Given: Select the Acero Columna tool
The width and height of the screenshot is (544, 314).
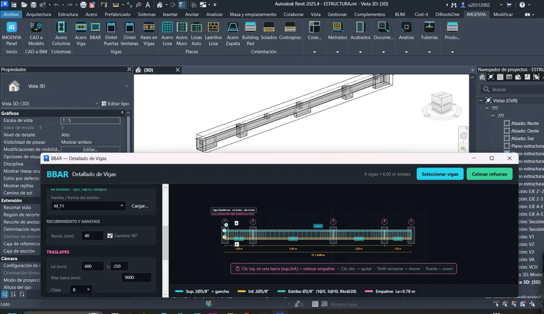Looking at the screenshot, I should [x=61, y=34].
